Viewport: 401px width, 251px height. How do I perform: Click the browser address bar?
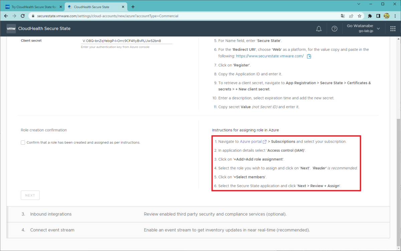[x=184, y=16]
